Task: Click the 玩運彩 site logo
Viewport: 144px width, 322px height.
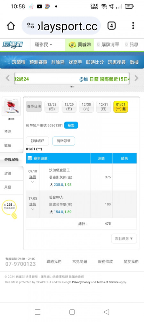Action: 12,44
